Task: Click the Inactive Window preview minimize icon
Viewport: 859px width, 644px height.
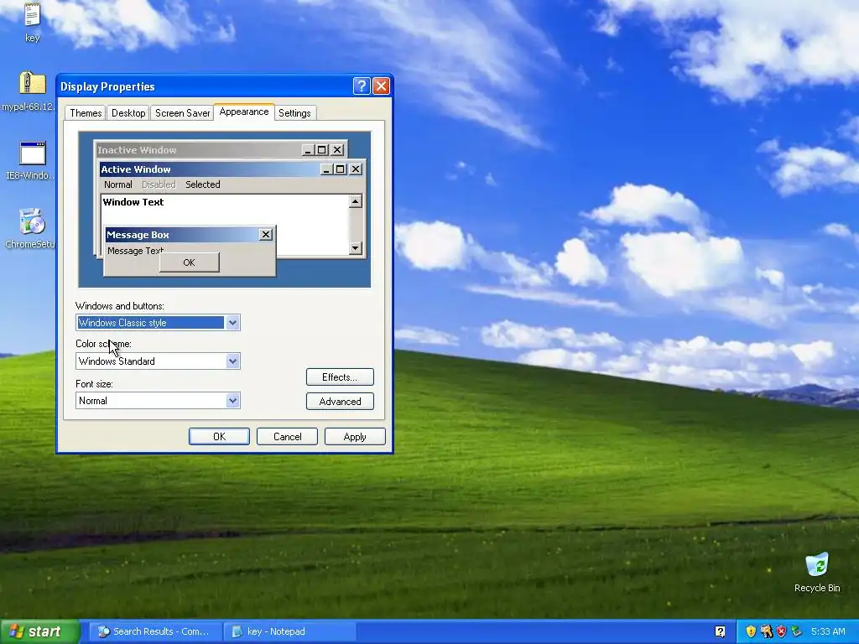Action: tap(309, 149)
